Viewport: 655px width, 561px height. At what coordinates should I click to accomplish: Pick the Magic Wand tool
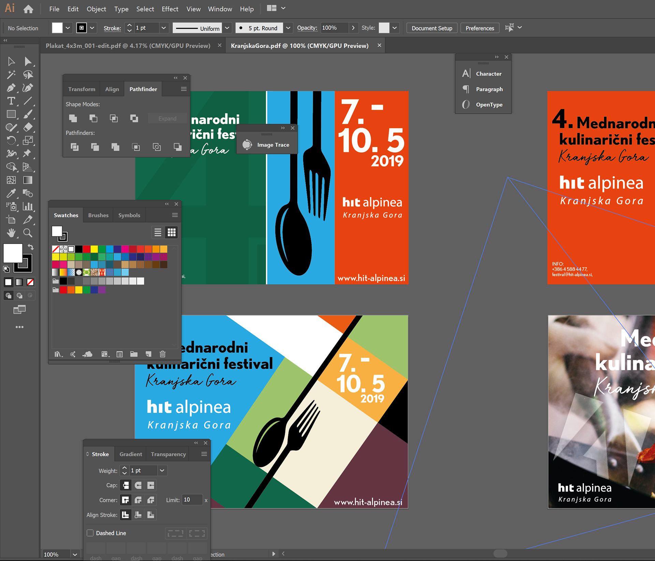point(11,75)
